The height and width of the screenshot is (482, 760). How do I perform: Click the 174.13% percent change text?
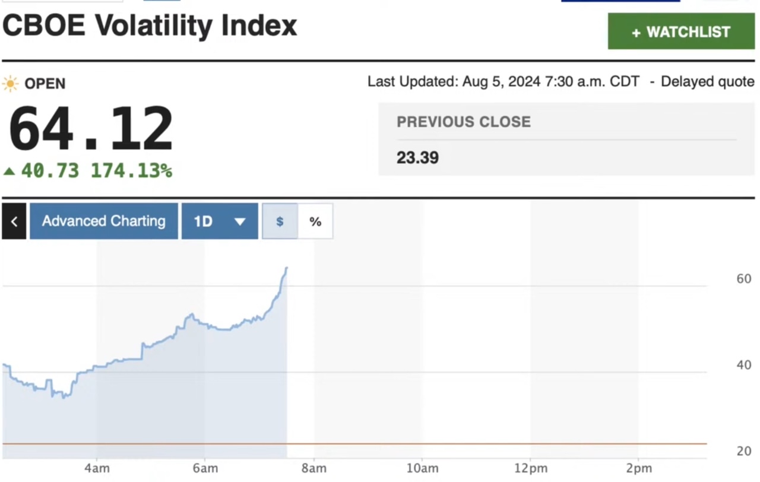point(131,171)
